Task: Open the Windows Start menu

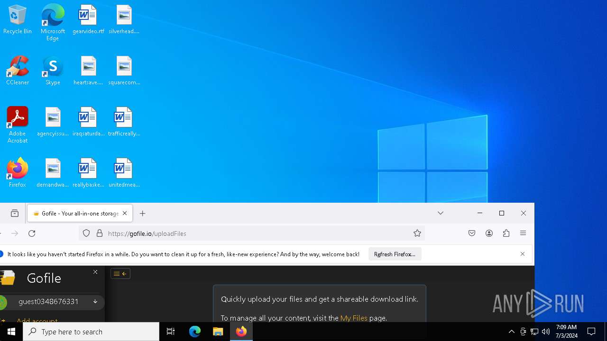Action: (11, 332)
